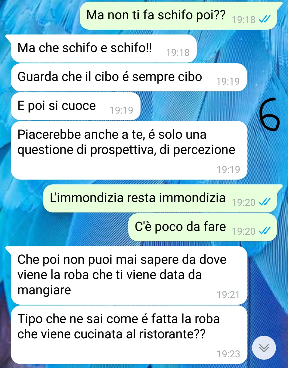Select the message 'Ma che schifo e schifo!!'
Viewport: 288px width, 368px height.
104,48
